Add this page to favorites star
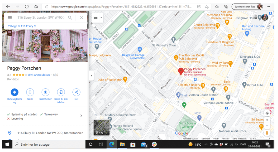This screenshot has height=152, width=278. (207, 7)
